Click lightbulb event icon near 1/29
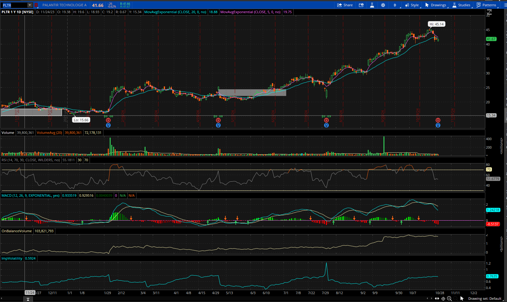 [x=108, y=125]
